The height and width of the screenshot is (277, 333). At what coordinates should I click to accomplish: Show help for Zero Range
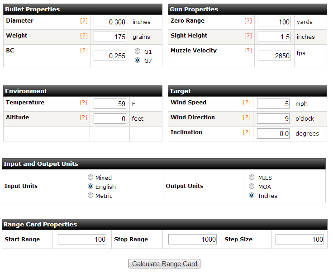[x=248, y=21]
